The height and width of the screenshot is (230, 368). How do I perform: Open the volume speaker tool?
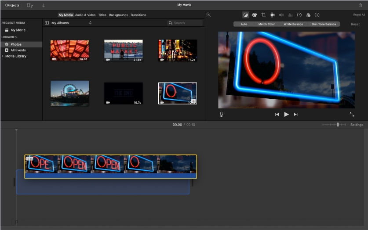[281, 15]
